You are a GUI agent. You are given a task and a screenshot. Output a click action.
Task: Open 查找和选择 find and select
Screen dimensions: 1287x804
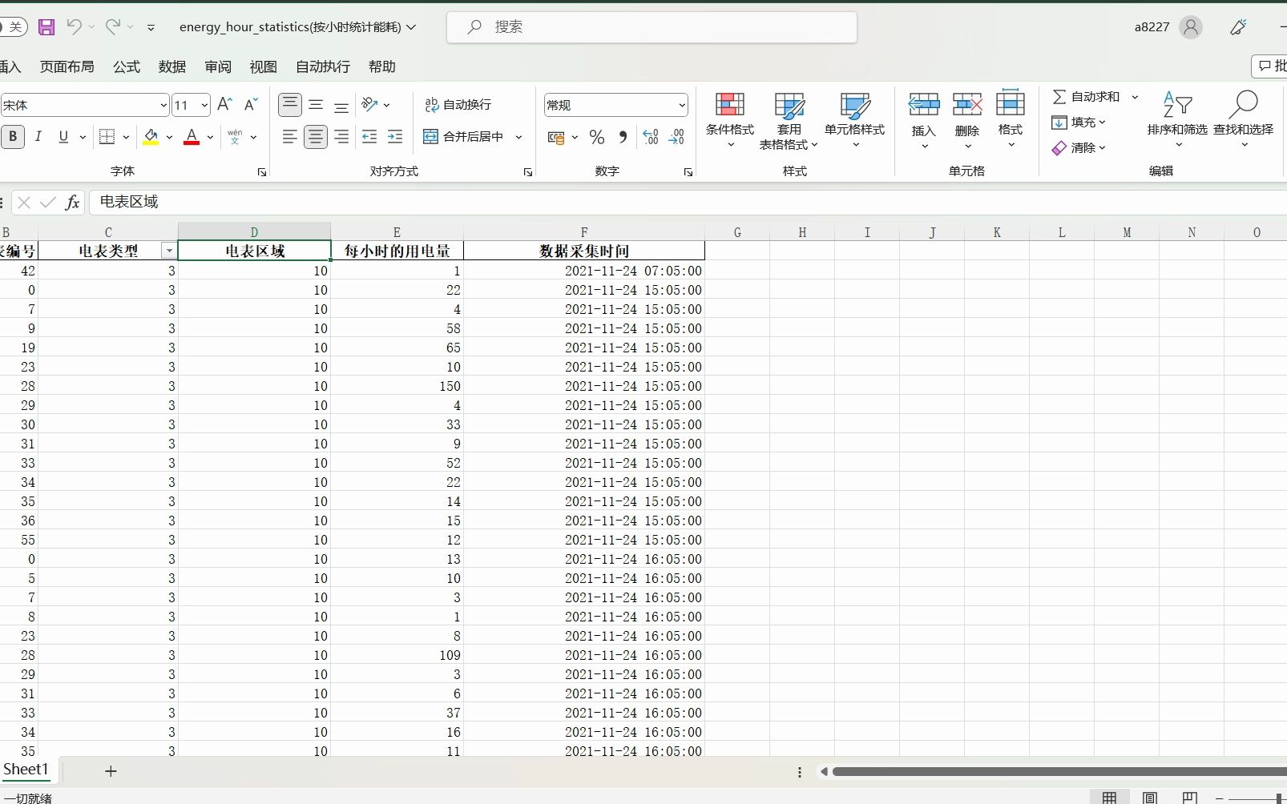(x=1244, y=120)
